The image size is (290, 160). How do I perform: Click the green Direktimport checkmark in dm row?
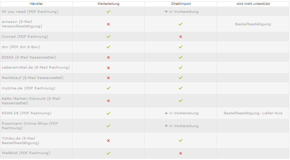point(181,47)
